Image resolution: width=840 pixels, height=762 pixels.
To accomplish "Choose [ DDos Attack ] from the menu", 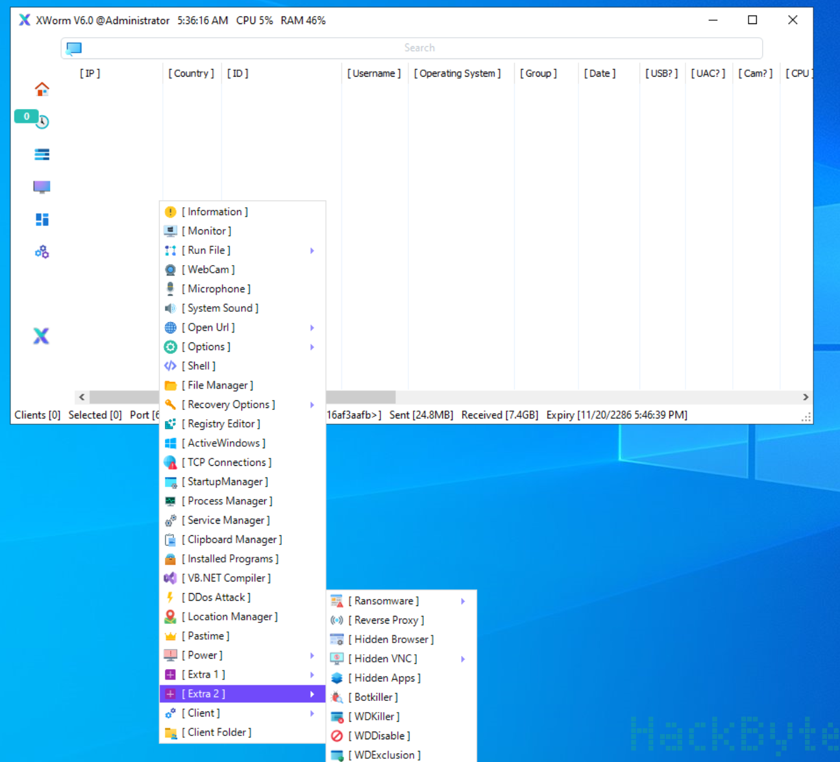I will (242, 598).
